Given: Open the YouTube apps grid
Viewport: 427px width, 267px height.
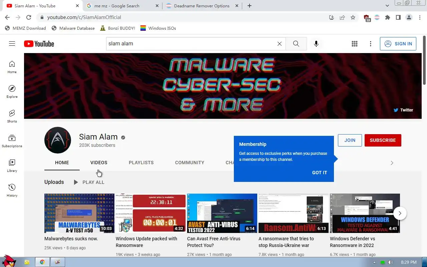Looking at the screenshot, I should click(355, 44).
